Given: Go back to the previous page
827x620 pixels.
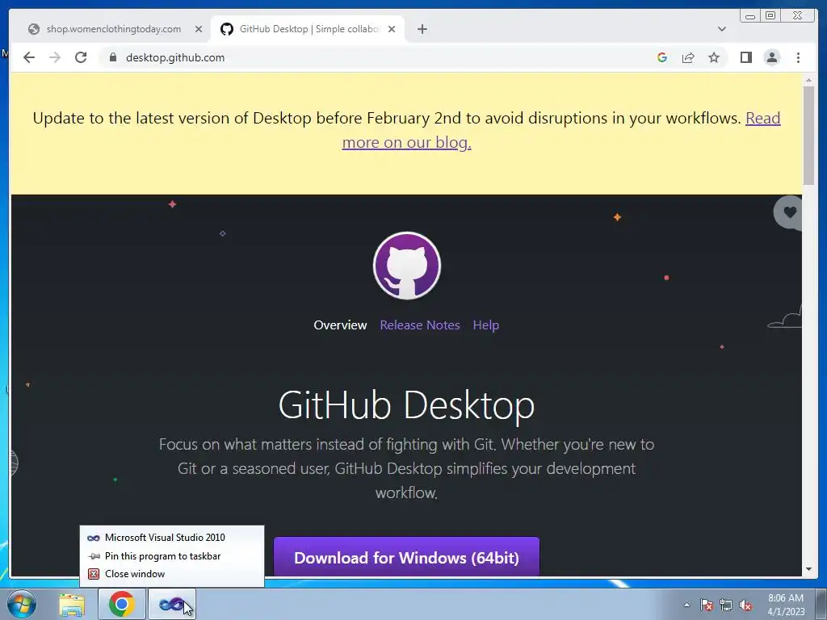Looking at the screenshot, I should coord(29,57).
